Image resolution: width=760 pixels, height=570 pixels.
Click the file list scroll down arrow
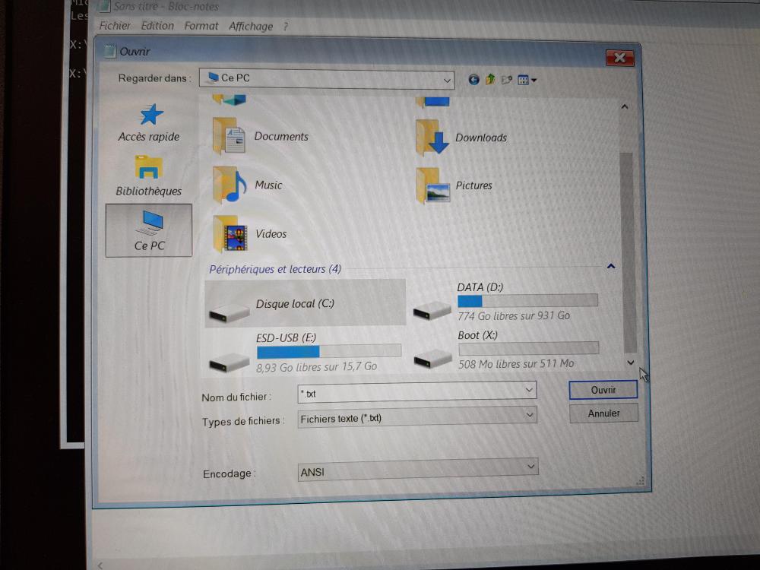click(630, 362)
